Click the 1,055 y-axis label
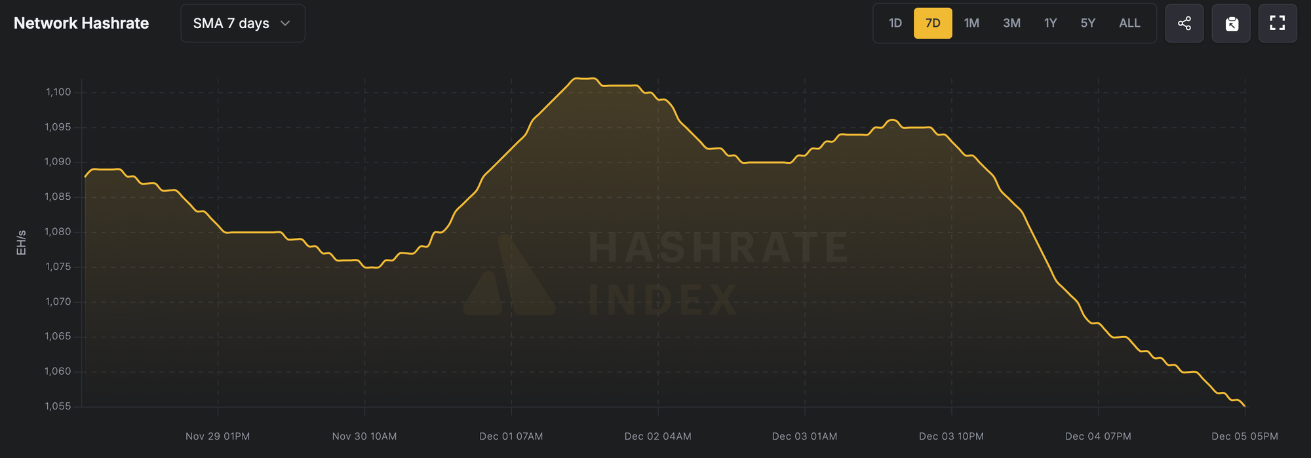The image size is (1311, 458). (x=58, y=407)
